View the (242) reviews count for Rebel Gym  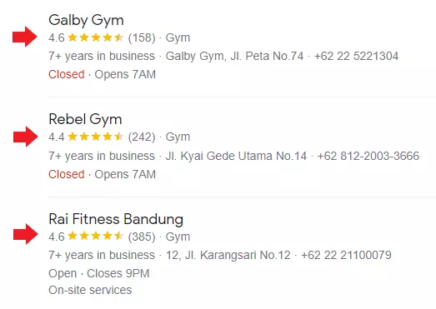click(x=142, y=137)
